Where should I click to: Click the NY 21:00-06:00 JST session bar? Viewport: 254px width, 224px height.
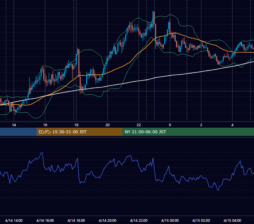[x=188, y=132]
